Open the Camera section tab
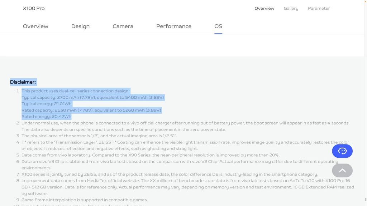 [x=123, y=26]
